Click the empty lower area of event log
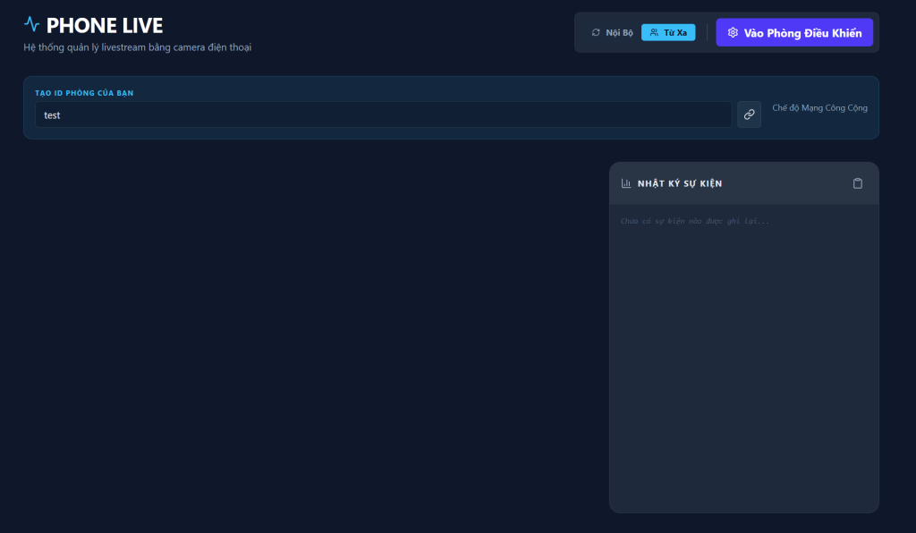 click(743, 402)
